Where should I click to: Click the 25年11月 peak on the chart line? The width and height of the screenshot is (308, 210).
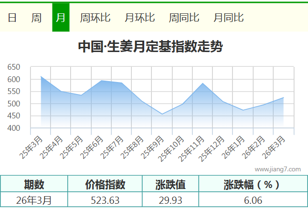203,84
